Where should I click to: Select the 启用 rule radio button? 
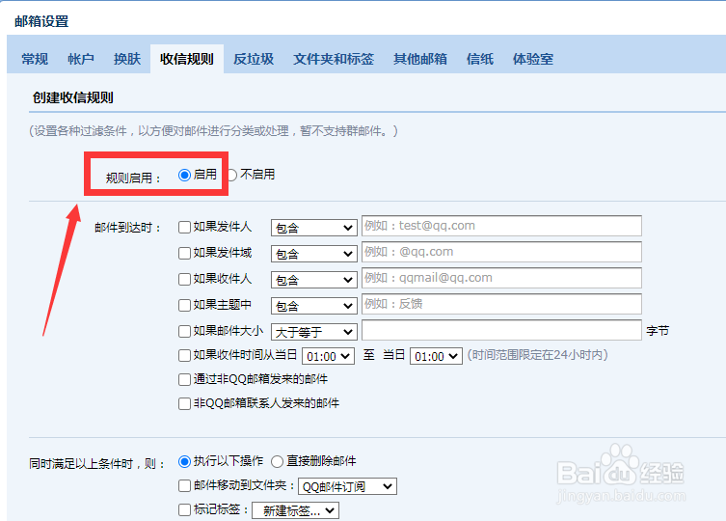click(x=184, y=175)
